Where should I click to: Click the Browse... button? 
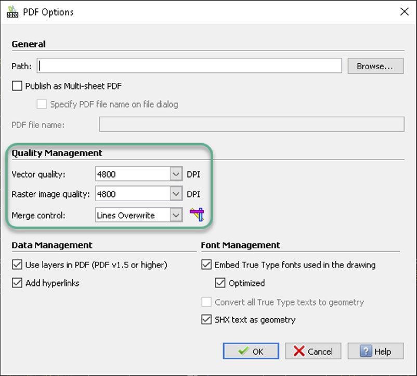pyautogui.click(x=375, y=66)
